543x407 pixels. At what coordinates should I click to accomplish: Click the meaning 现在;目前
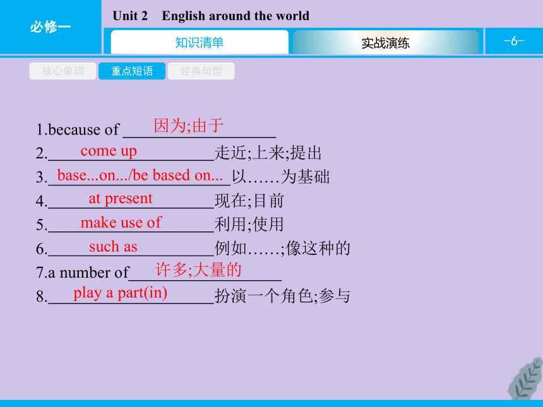click(x=249, y=201)
